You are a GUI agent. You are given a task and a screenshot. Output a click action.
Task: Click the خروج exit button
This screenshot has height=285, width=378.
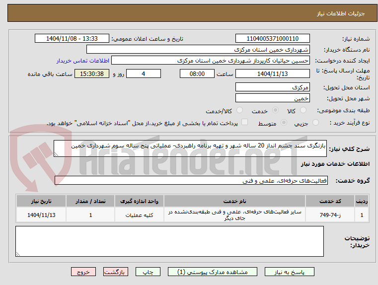[83, 272]
